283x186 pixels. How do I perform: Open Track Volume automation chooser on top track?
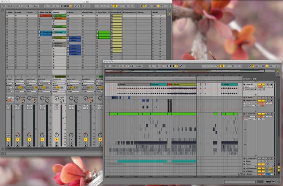click(x=250, y=90)
